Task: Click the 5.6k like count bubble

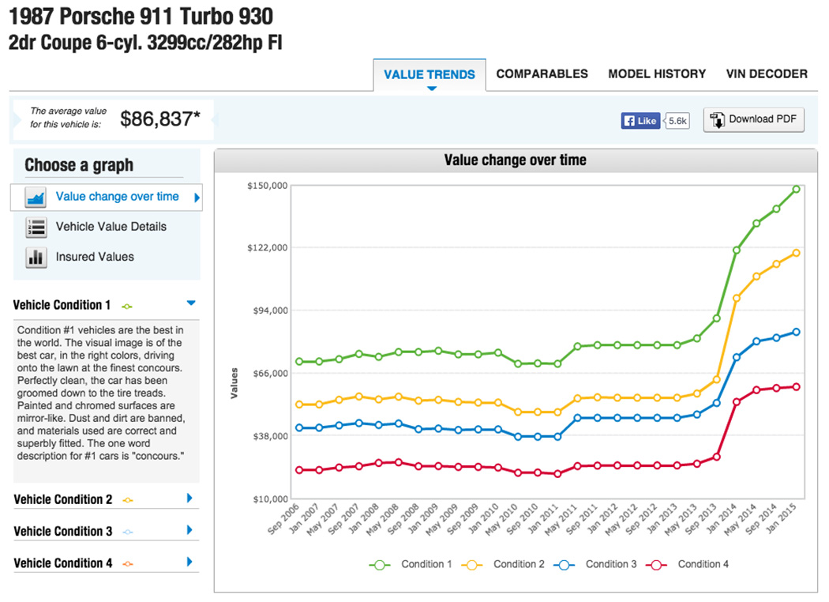Action: click(x=677, y=121)
